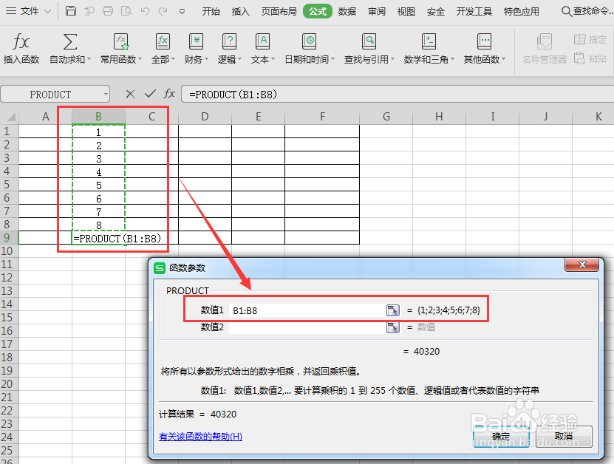Click inside the 数值2 input field

(x=310, y=327)
